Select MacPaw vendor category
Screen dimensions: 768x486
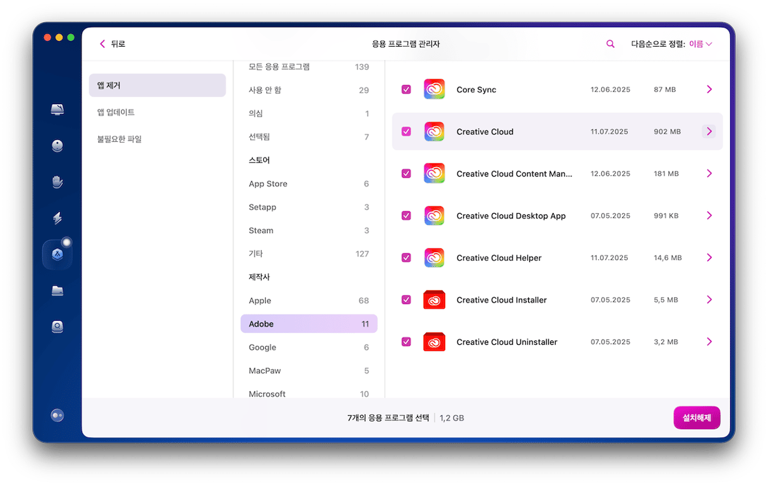point(309,371)
